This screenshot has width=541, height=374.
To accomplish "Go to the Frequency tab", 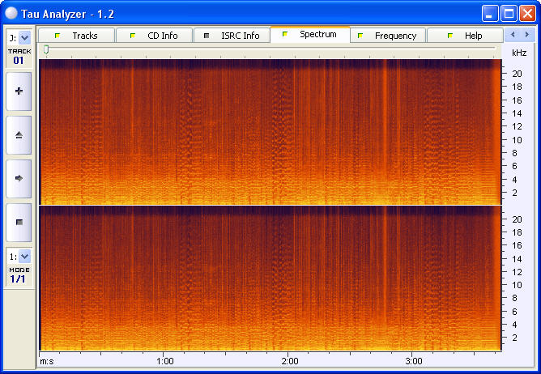I will [387, 36].
